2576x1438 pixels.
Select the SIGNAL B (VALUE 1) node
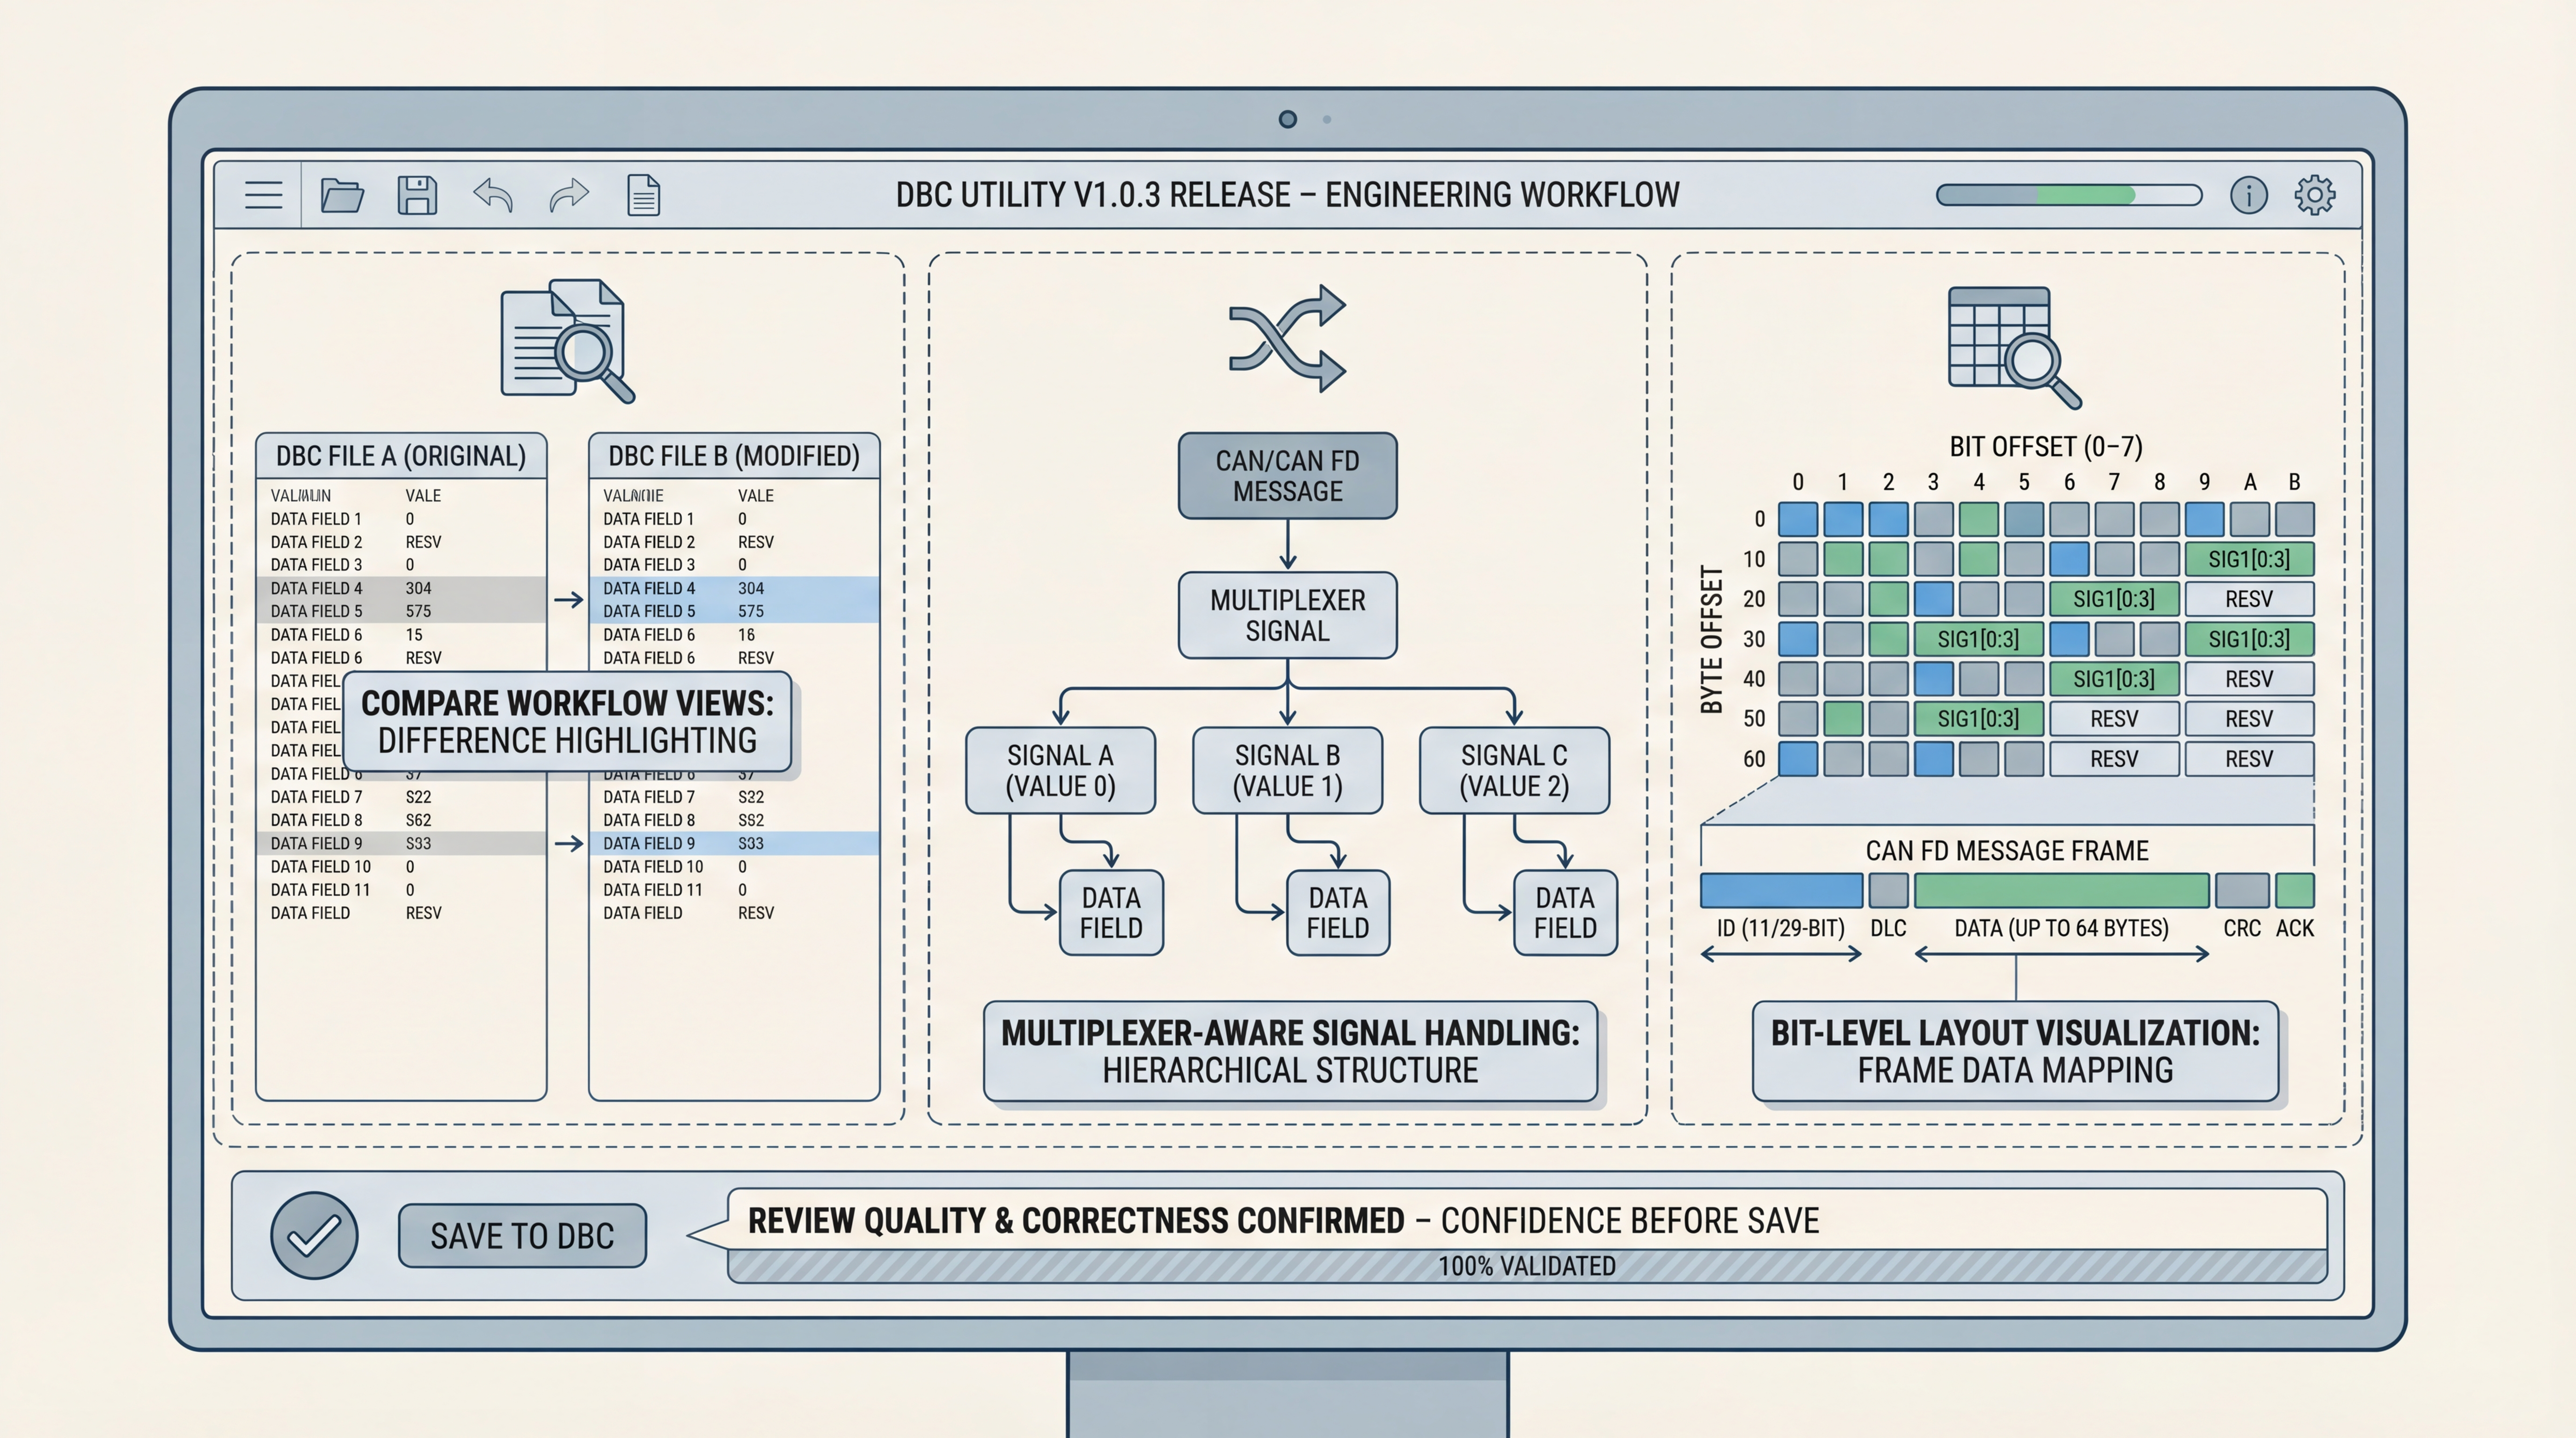tap(1287, 770)
